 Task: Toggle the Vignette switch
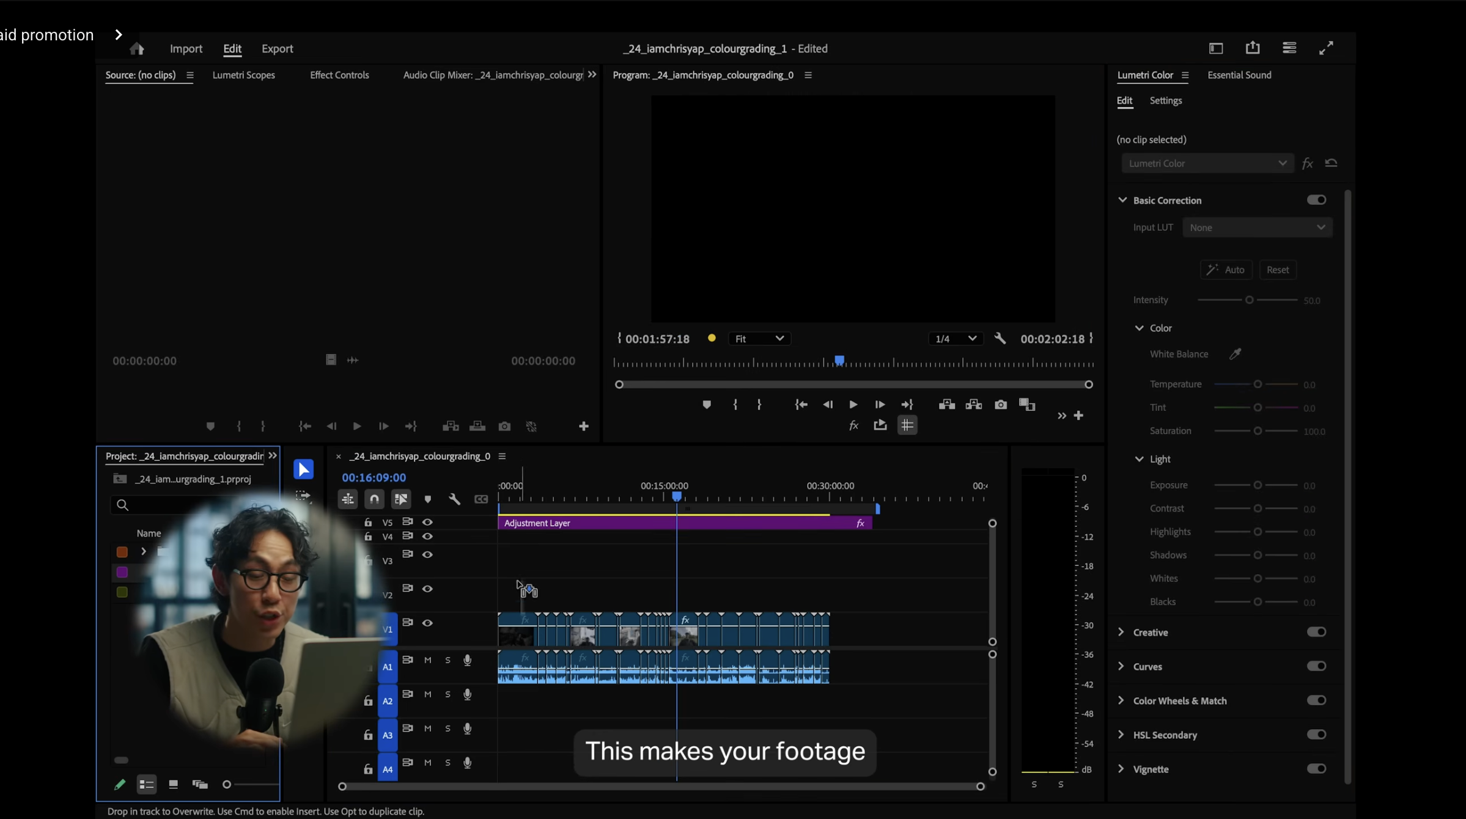[x=1316, y=769]
